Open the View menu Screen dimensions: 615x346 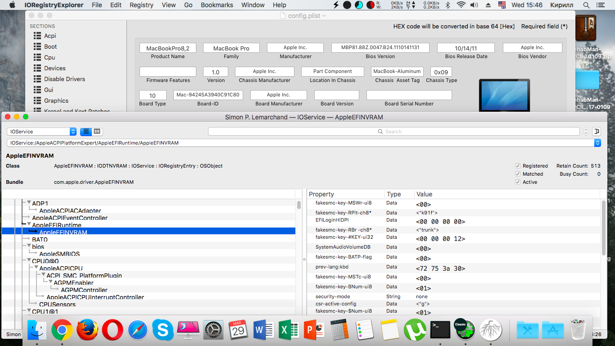coord(169,5)
